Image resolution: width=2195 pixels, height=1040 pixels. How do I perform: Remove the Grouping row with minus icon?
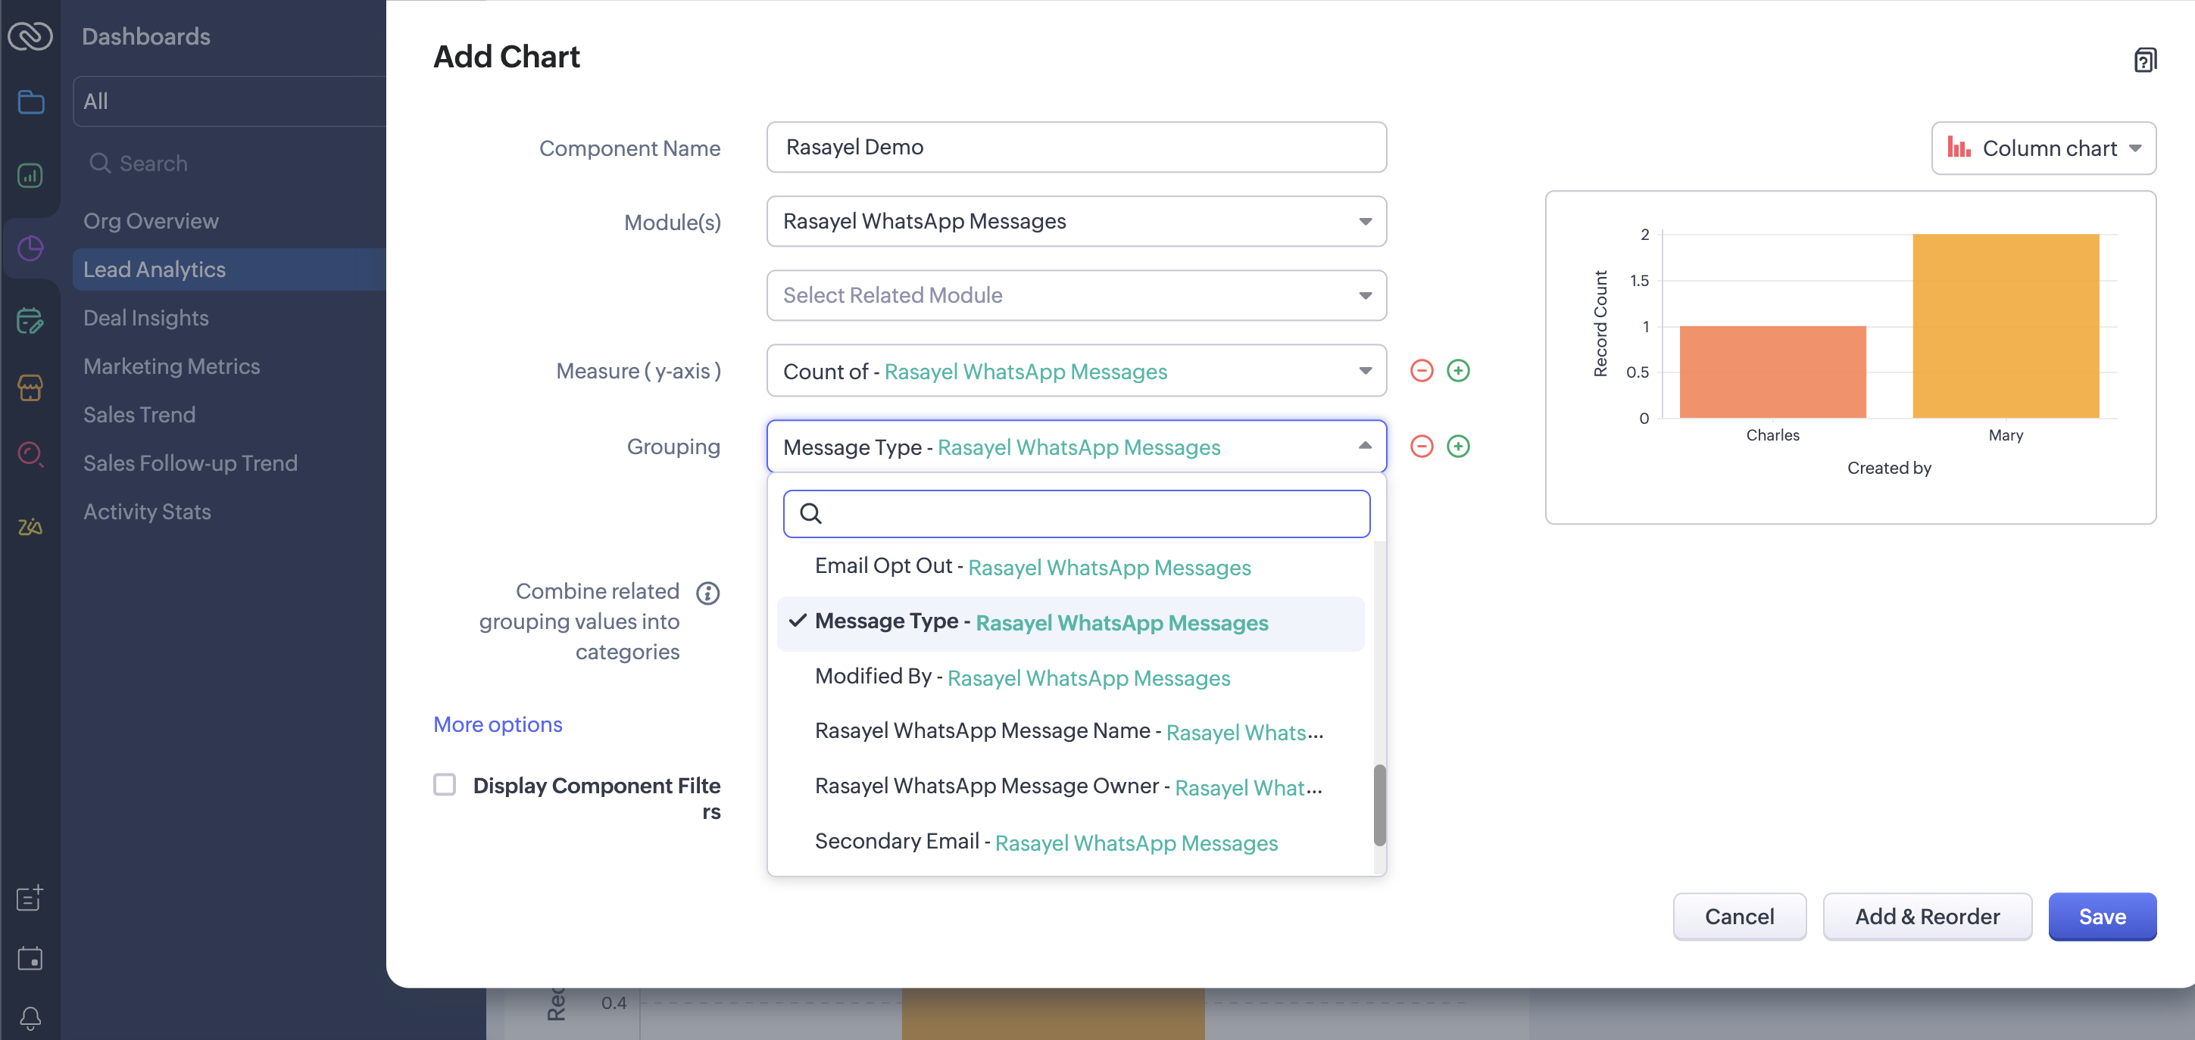click(x=1421, y=447)
